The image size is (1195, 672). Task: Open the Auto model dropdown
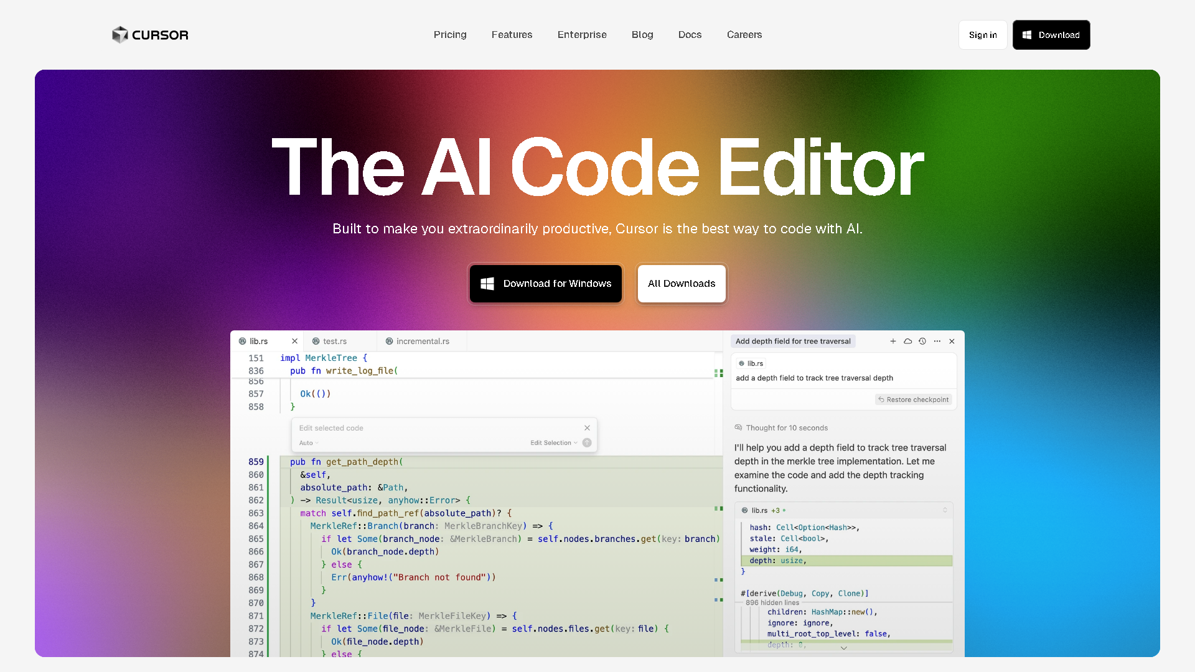[x=309, y=442]
